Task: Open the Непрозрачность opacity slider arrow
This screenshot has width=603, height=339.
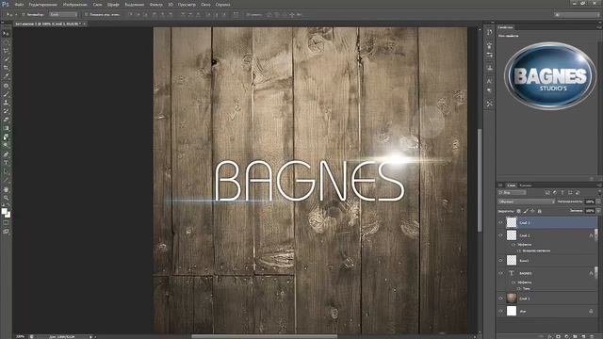Action: [598, 202]
